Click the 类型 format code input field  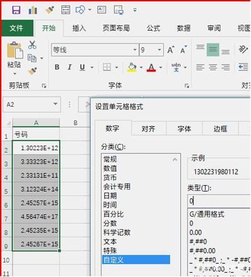(219, 201)
